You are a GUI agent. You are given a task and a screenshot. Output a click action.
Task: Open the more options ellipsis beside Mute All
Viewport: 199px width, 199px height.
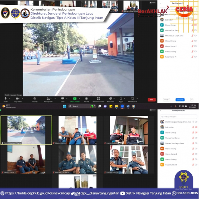click(191, 99)
